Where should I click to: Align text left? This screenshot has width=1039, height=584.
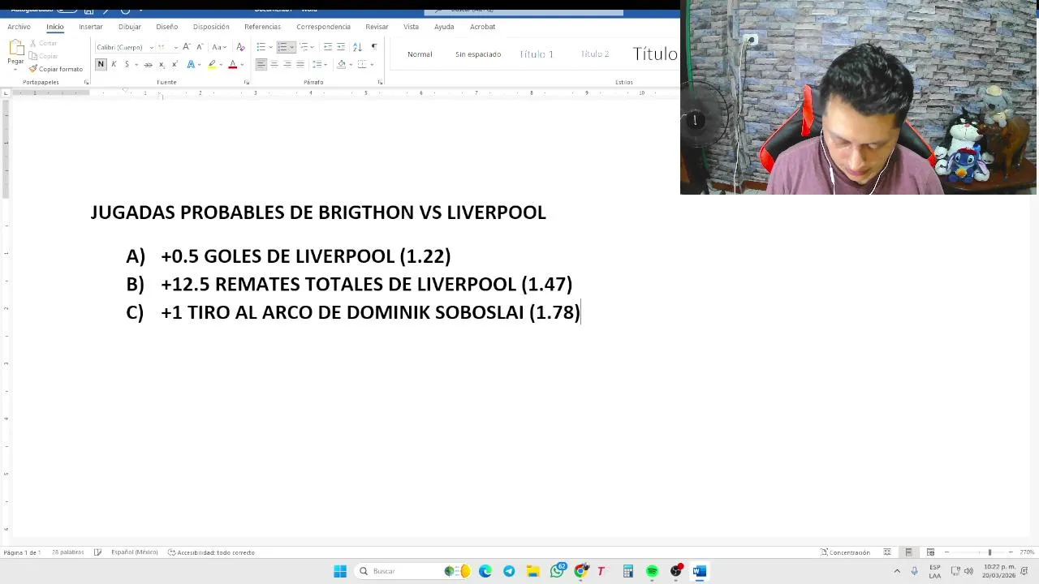click(x=261, y=64)
